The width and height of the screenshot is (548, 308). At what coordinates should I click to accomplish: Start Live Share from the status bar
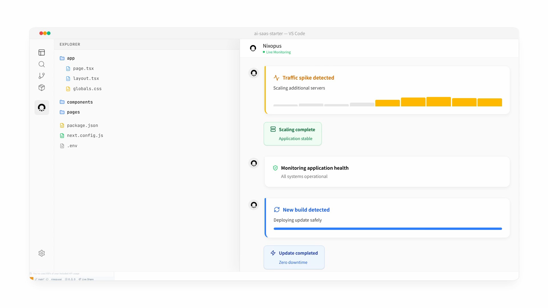(x=86, y=279)
